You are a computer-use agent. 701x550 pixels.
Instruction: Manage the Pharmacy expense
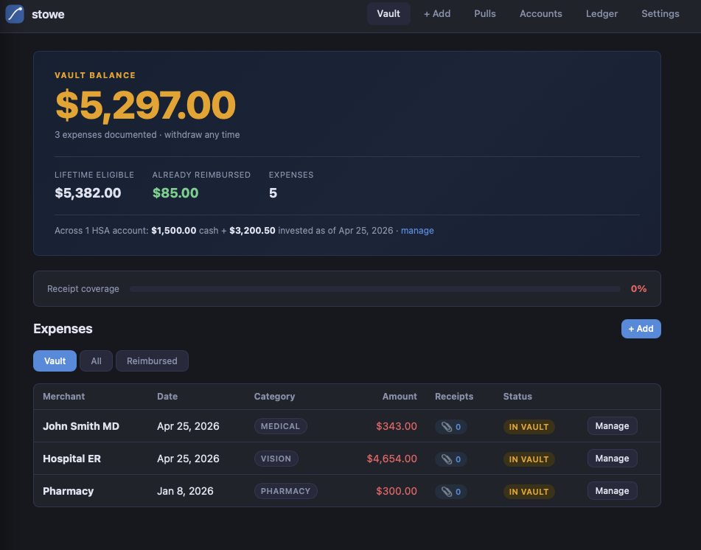point(612,491)
